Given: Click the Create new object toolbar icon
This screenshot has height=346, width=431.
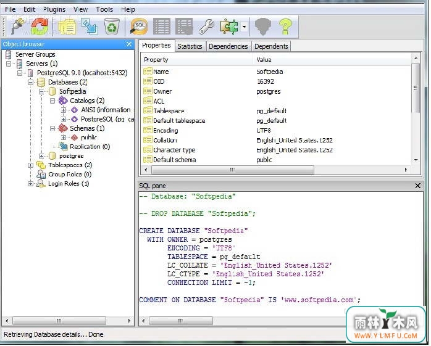Looking at the screenshot, I should [x=90, y=27].
